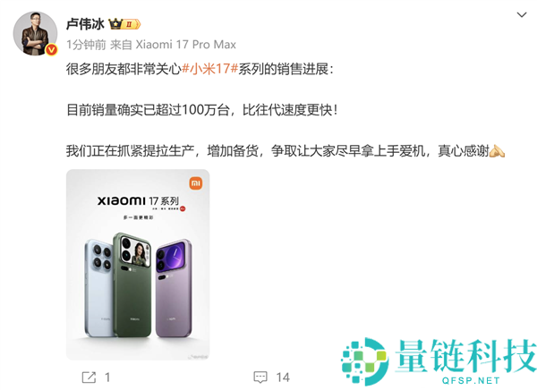The width and height of the screenshot is (537, 390).
Task: Click the orange verified V badge
Action: tap(51, 50)
